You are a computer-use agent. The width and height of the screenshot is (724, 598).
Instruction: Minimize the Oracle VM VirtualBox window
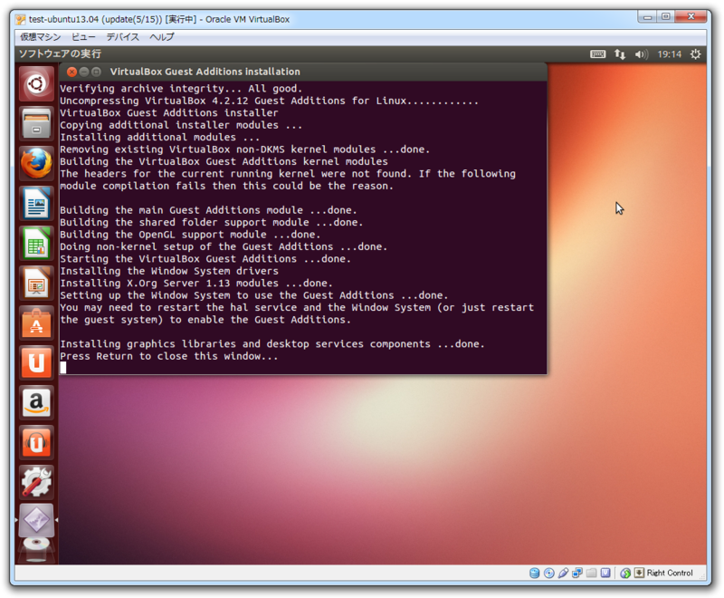[648, 16]
